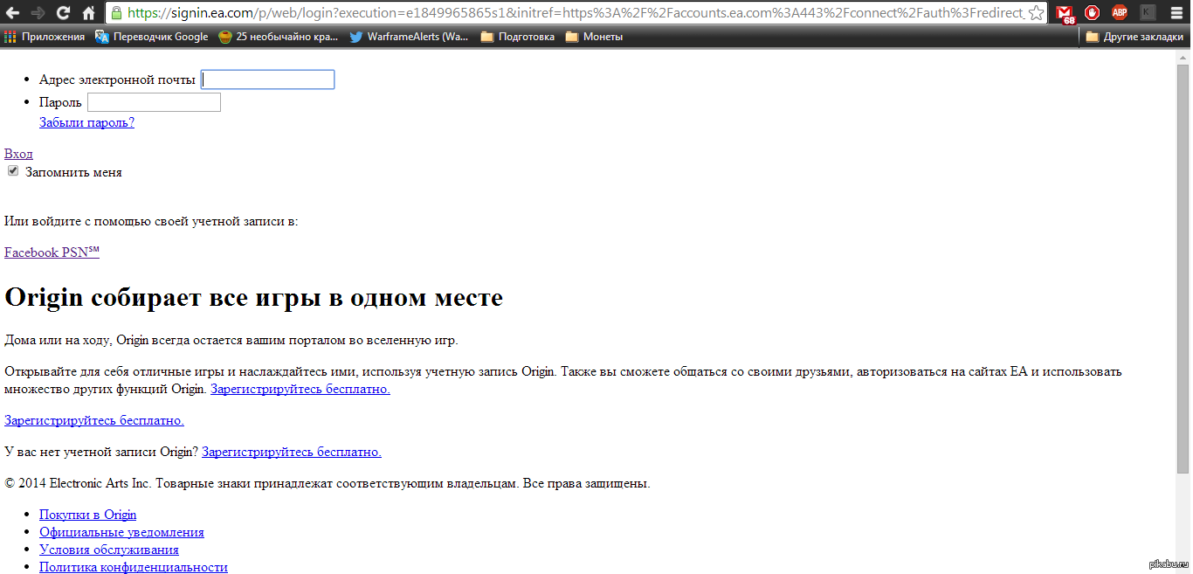Open the Официальные уведомления link

[121, 532]
